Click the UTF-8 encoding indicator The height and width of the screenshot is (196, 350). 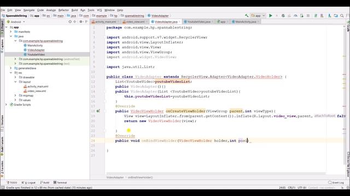[301, 187]
